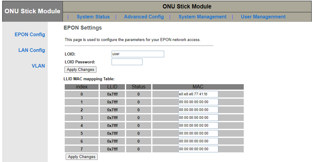Image resolution: width=313 pixels, height=162 pixels.
Task: Open LAN Config from the sidebar
Action: click(31, 50)
